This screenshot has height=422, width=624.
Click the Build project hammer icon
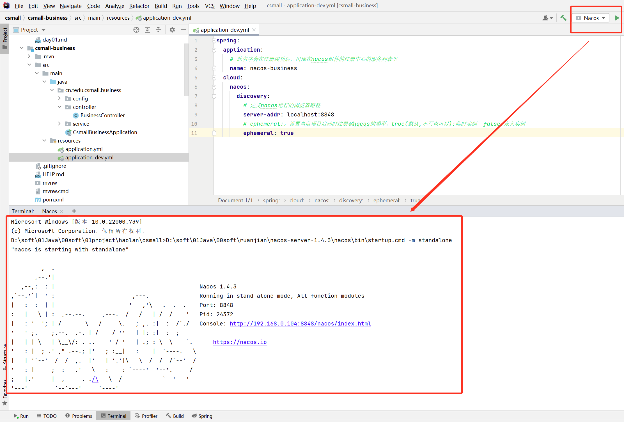click(563, 18)
